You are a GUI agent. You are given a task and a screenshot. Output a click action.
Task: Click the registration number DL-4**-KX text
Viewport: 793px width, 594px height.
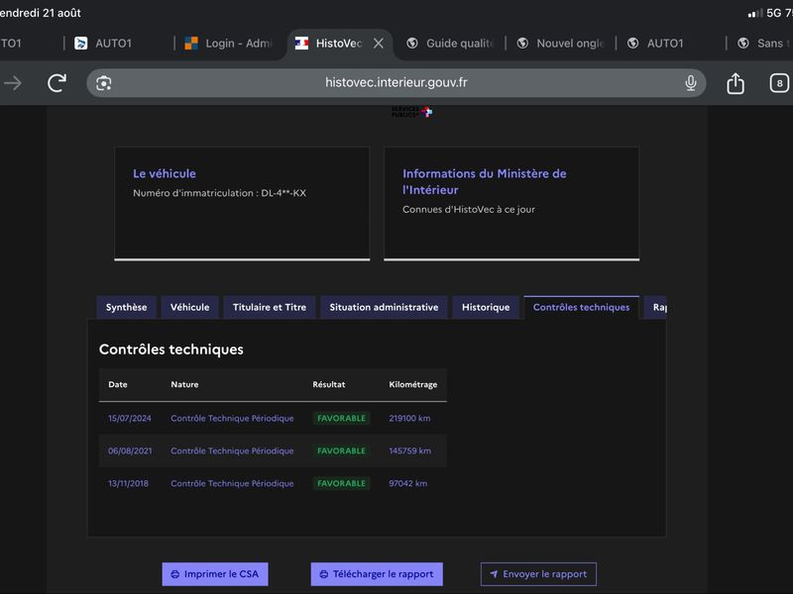tap(283, 193)
